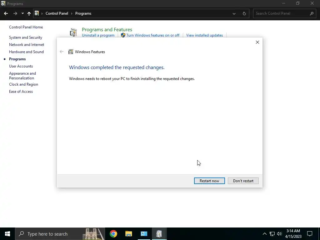This screenshot has height=240, width=320.
Task: Open the Windows Start menu
Action: pyautogui.click(x=7, y=234)
